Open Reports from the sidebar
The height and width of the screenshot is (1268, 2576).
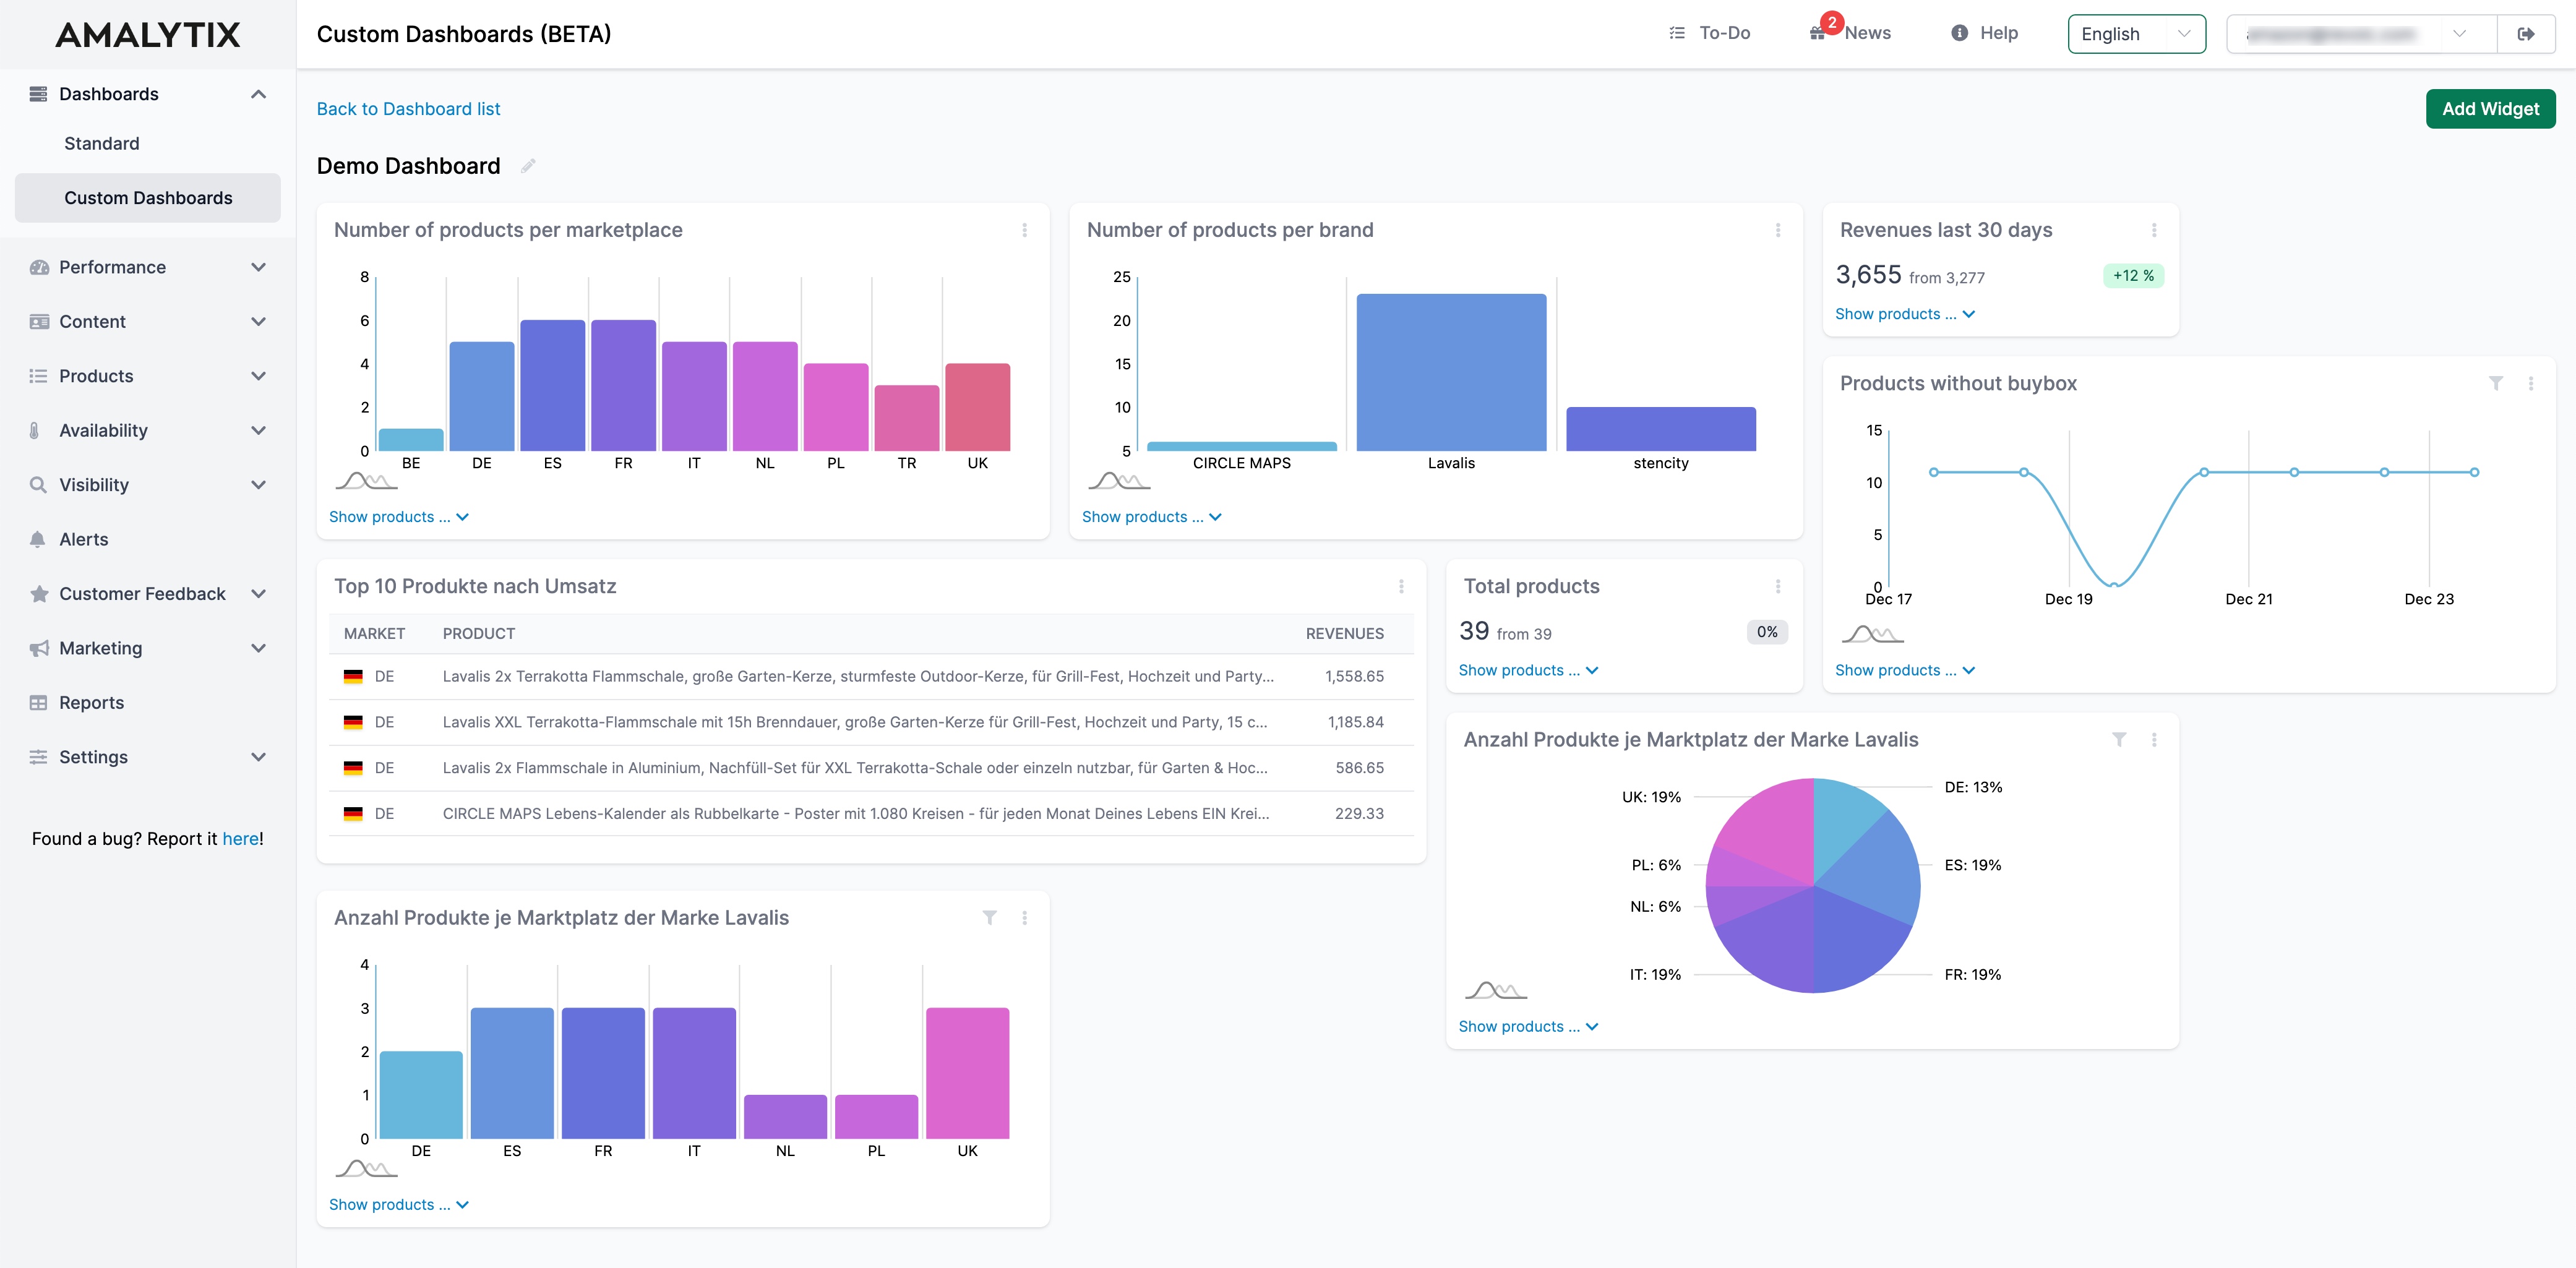tap(91, 702)
